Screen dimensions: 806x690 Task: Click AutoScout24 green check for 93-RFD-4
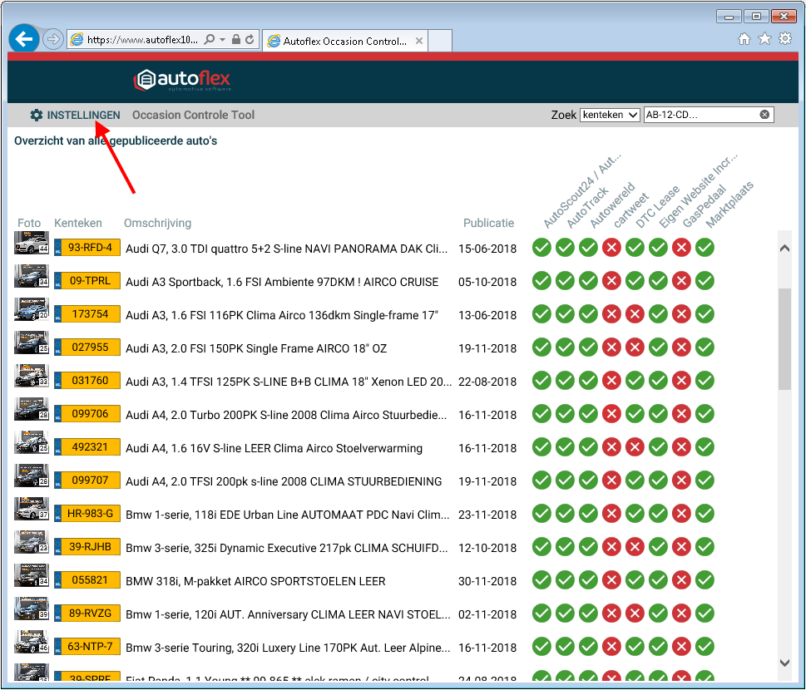541,248
